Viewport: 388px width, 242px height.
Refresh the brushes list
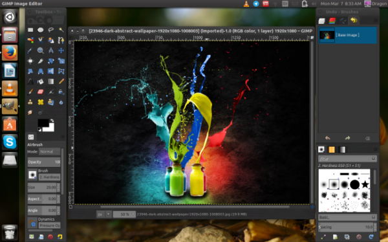coord(371,237)
